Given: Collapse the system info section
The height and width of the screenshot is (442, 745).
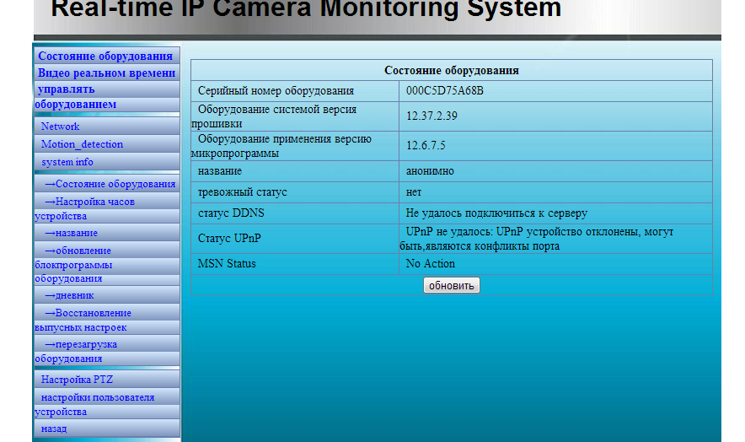Looking at the screenshot, I should click(67, 162).
